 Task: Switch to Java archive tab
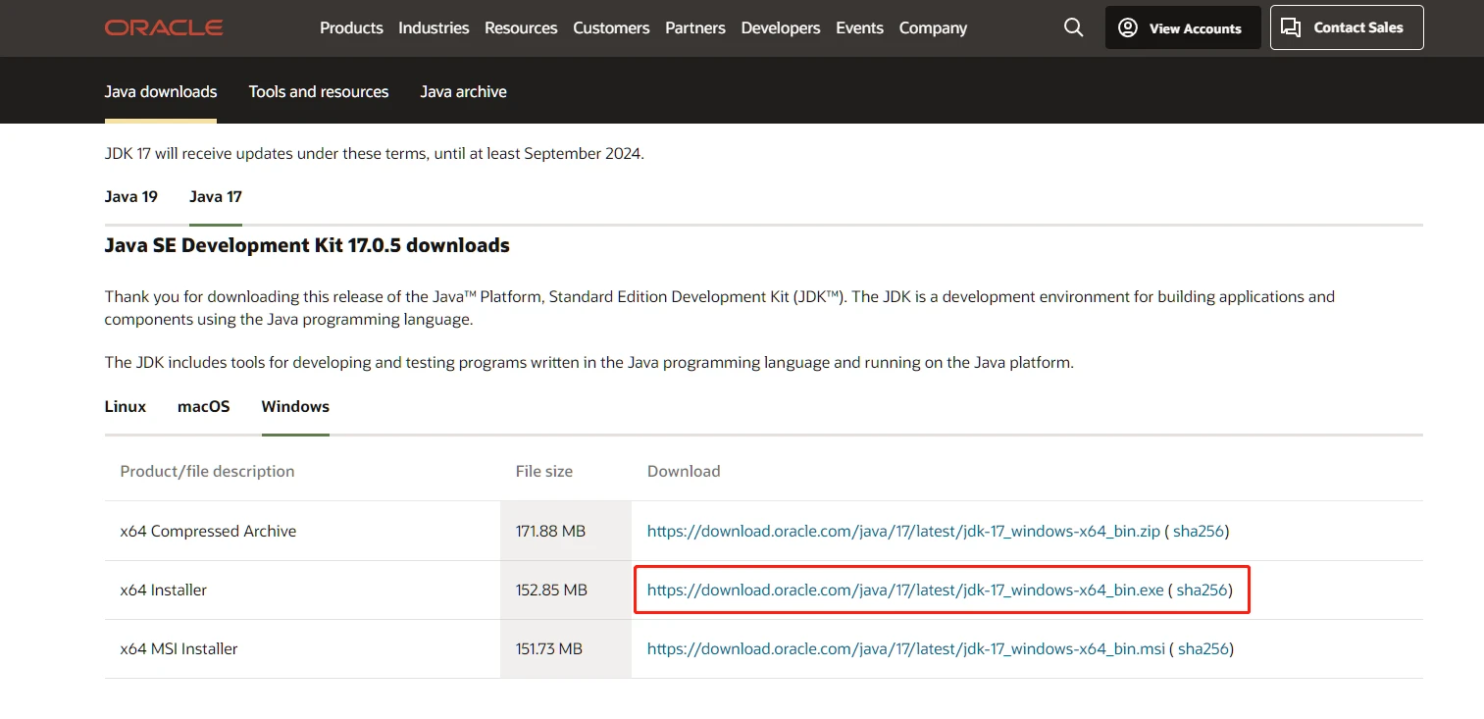tap(463, 91)
